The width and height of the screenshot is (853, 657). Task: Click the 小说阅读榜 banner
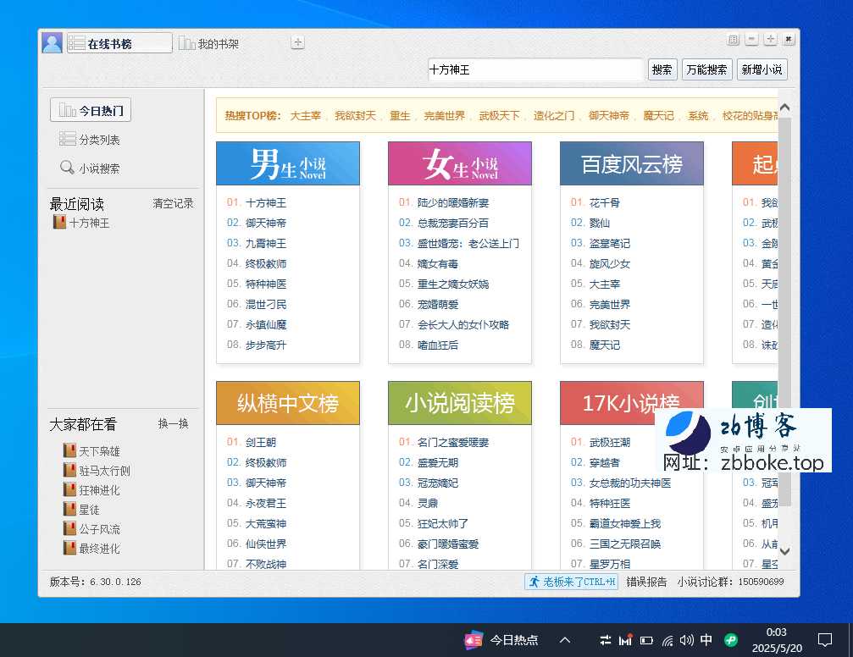(460, 403)
